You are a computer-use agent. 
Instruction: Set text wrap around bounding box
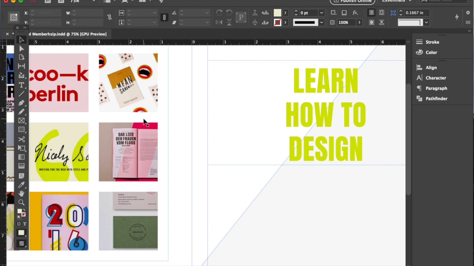pos(381,13)
